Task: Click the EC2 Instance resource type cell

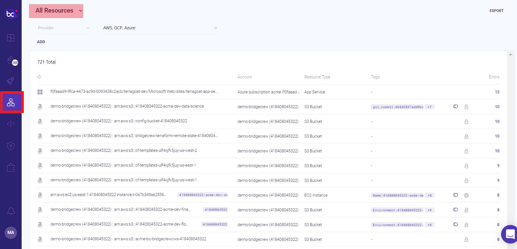Action: 316,195
